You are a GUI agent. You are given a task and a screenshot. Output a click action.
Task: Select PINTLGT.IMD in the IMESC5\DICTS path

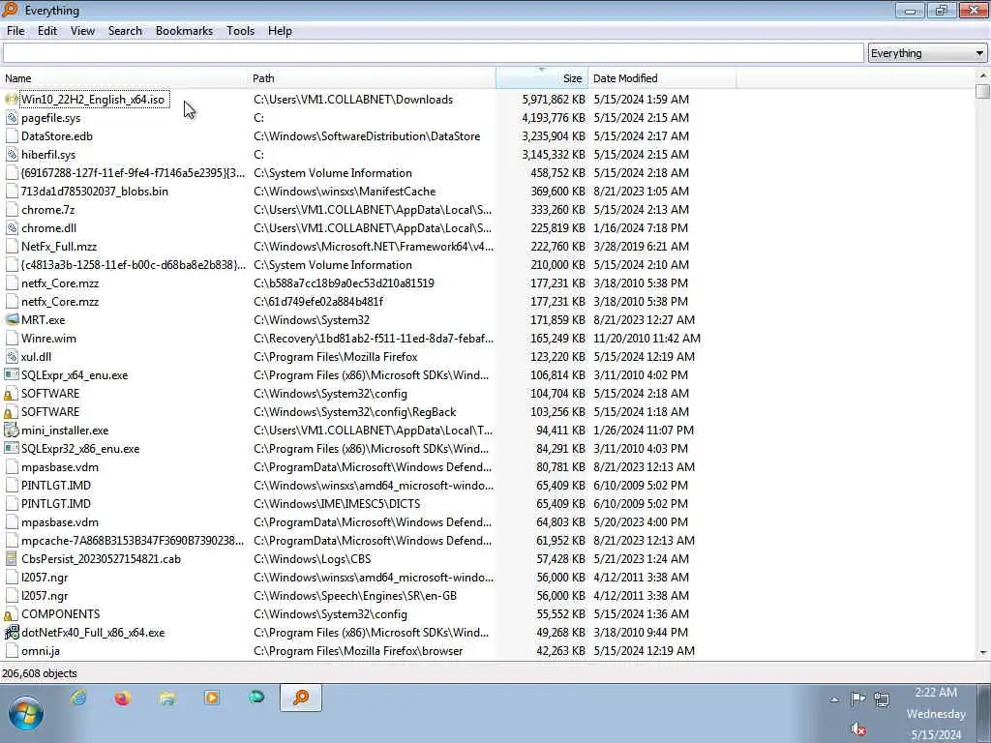click(56, 503)
